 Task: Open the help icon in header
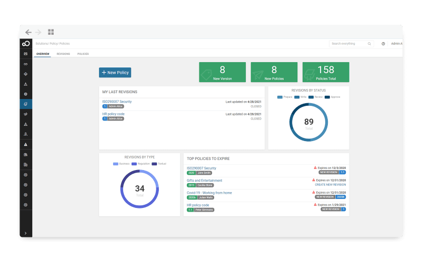383,44
